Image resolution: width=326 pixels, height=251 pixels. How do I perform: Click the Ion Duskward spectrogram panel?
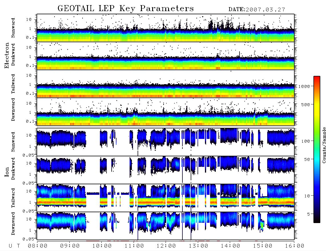point(166,170)
